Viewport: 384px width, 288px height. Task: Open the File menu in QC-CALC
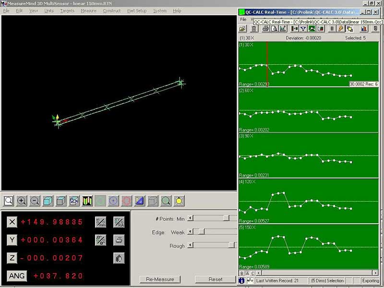(x=242, y=20)
